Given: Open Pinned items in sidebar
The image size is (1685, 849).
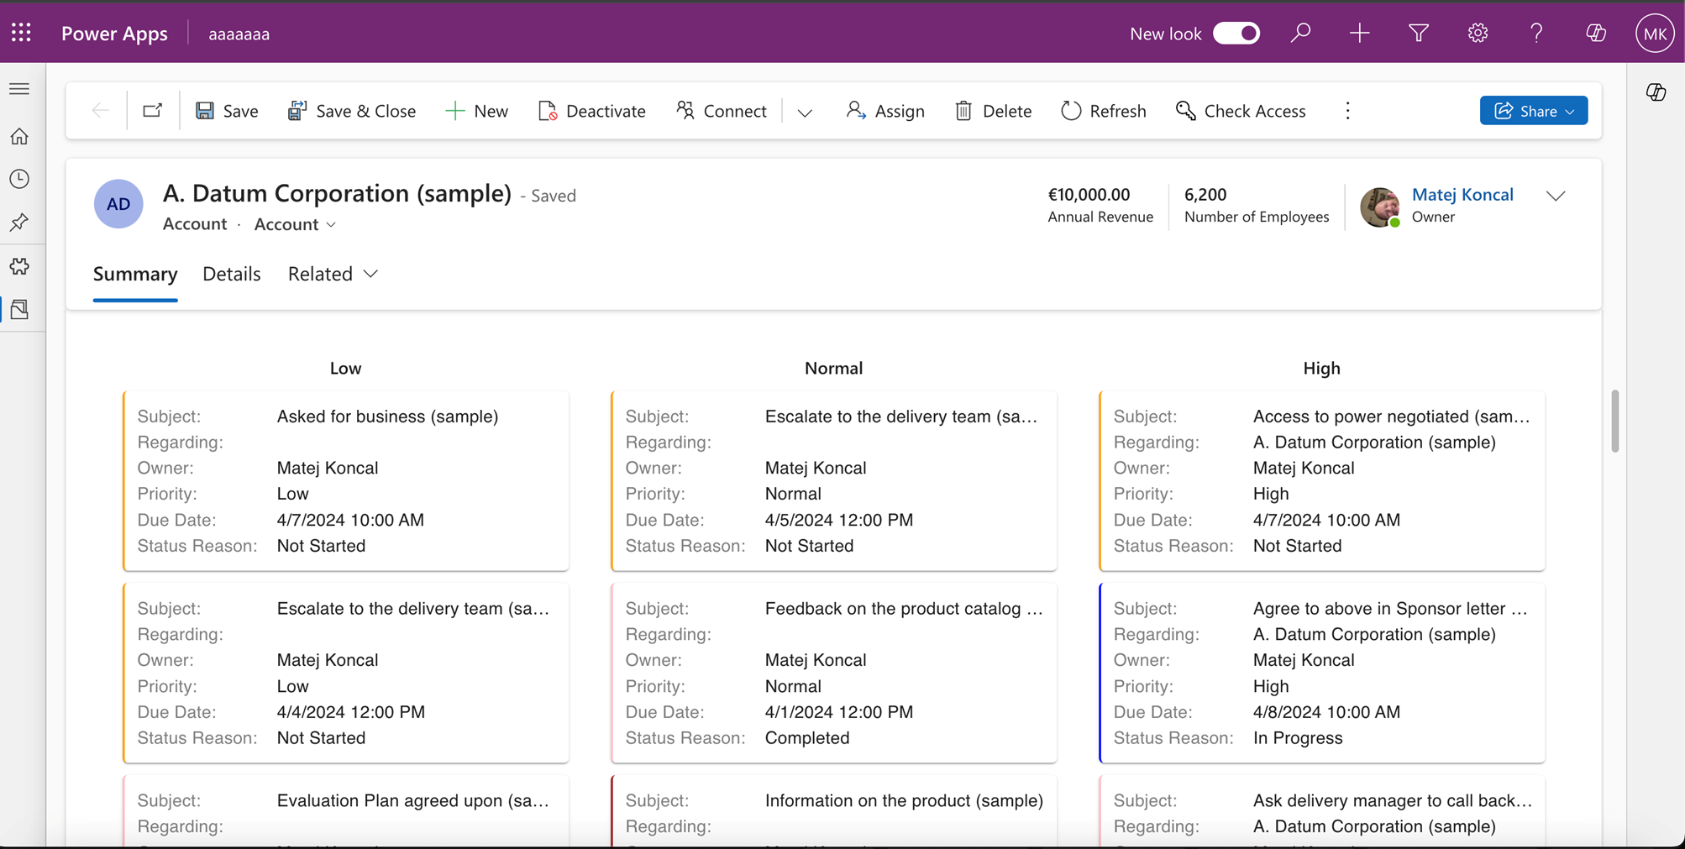Looking at the screenshot, I should click(x=19, y=223).
